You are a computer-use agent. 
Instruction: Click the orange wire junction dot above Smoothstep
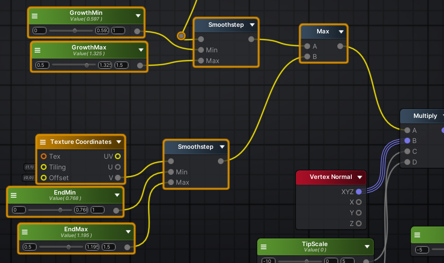(x=181, y=36)
